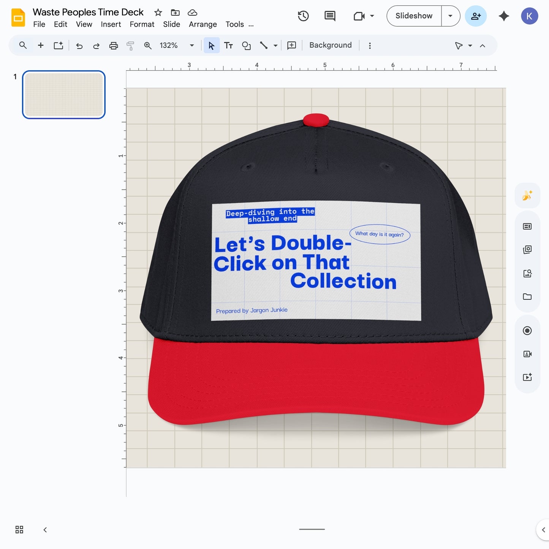Click the Background button

[331, 45]
